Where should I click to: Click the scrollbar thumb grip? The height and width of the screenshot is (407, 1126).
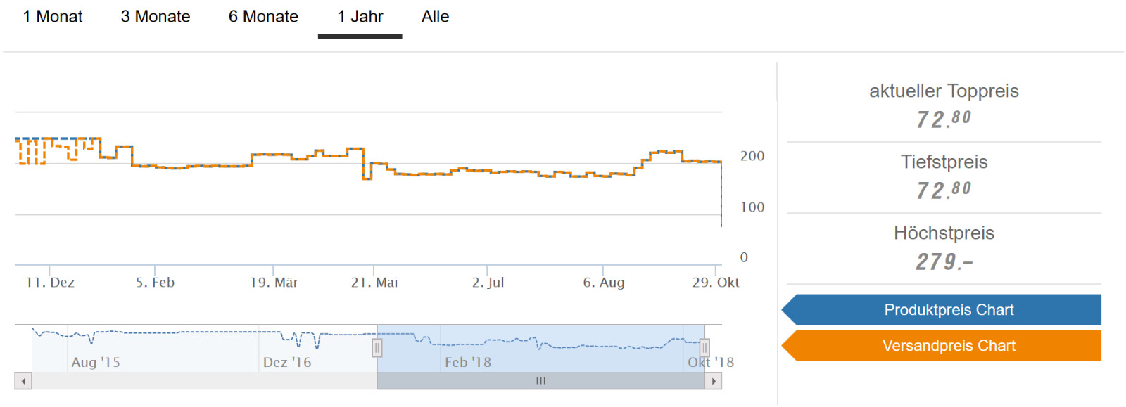tap(540, 381)
